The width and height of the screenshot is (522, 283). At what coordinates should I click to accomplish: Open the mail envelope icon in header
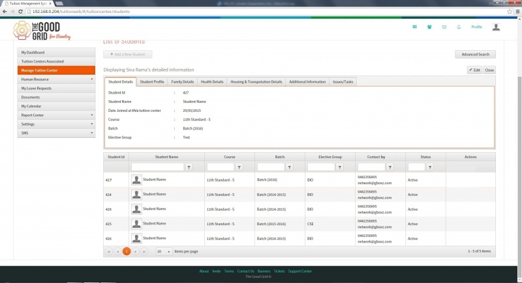444,27
